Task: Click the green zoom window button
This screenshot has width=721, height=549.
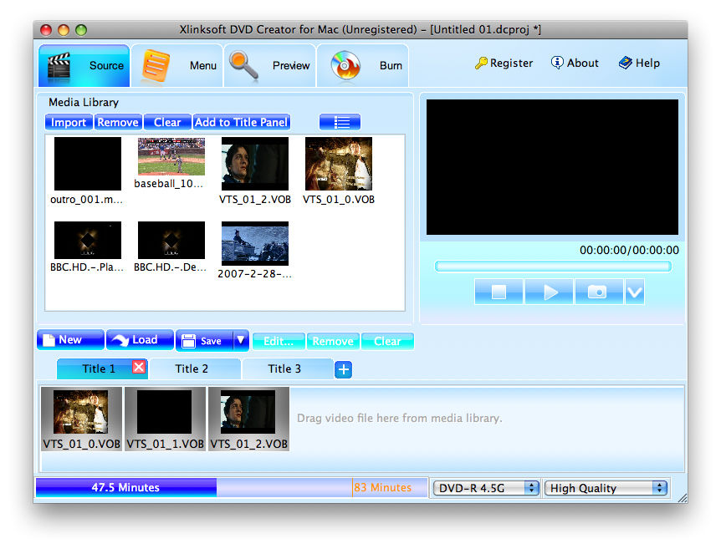Action: coord(81,30)
